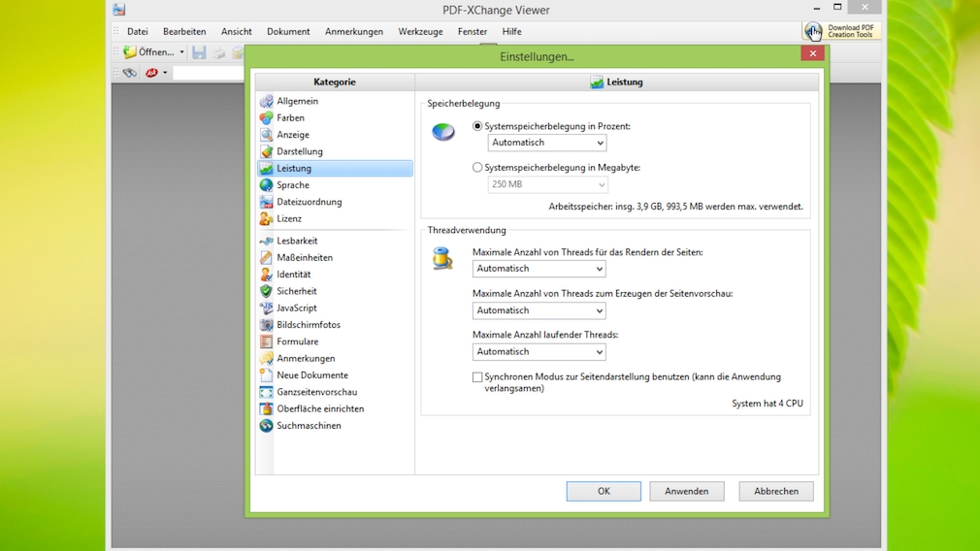
Task: Open the page rendering threads dropdown
Action: click(x=539, y=269)
